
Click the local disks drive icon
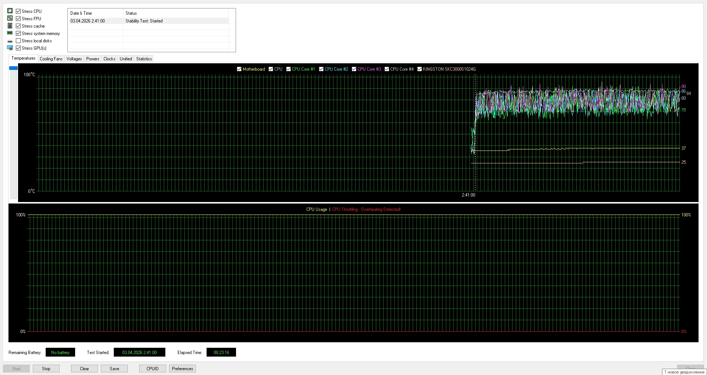point(10,41)
